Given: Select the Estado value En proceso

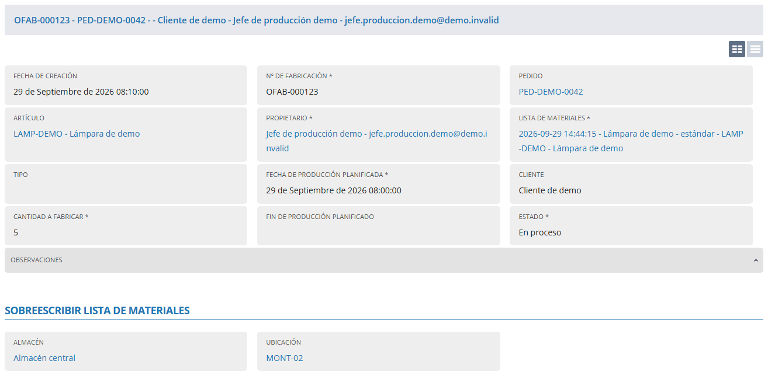Looking at the screenshot, I should [x=540, y=232].
